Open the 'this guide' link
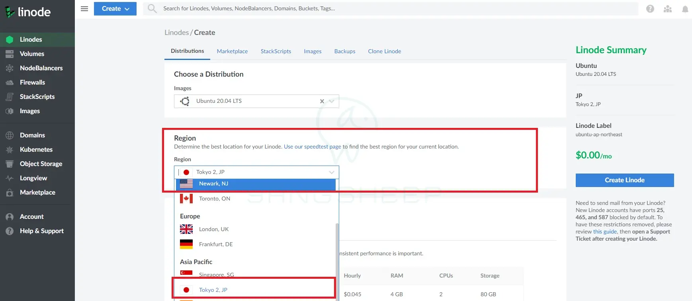Viewport: 692px width, 301px height. pos(605,232)
